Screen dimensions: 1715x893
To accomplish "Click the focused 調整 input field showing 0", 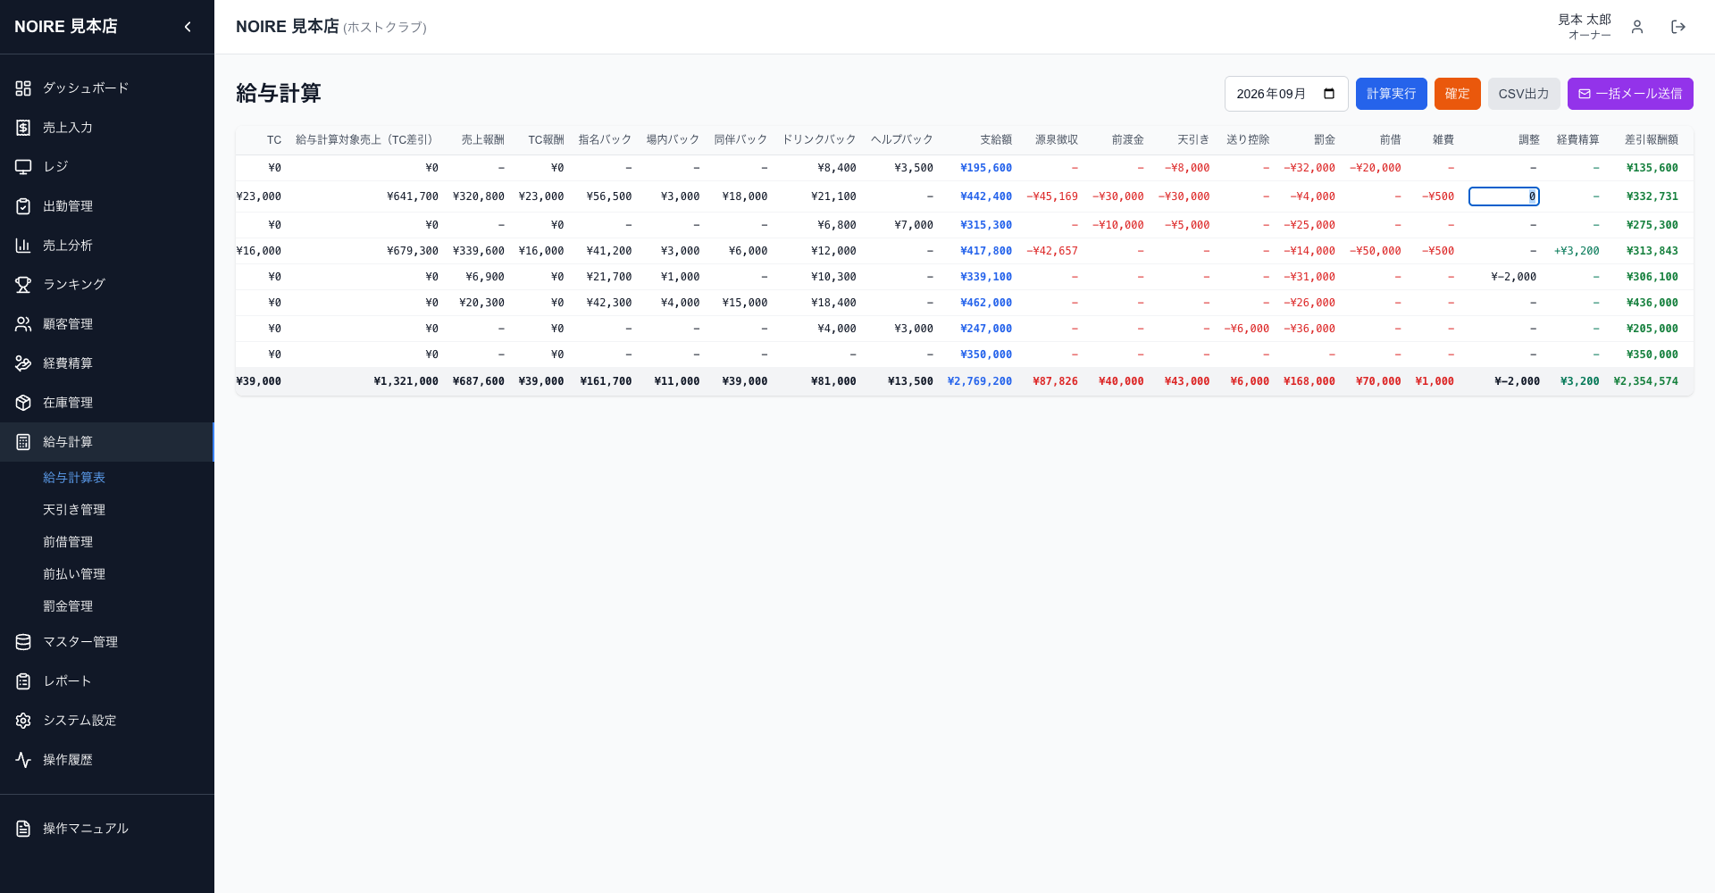I will point(1503,196).
